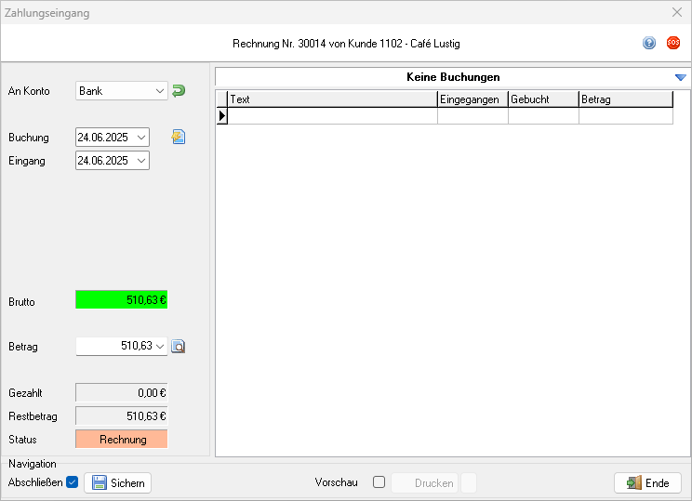Click the green Brutto amount field
Screen dimensions: 692x501
point(121,300)
